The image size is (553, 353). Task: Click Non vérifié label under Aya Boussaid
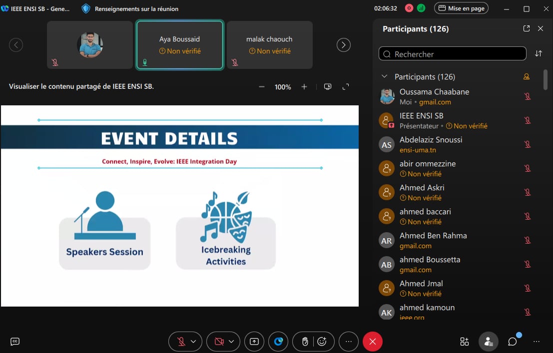tap(180, 51)
